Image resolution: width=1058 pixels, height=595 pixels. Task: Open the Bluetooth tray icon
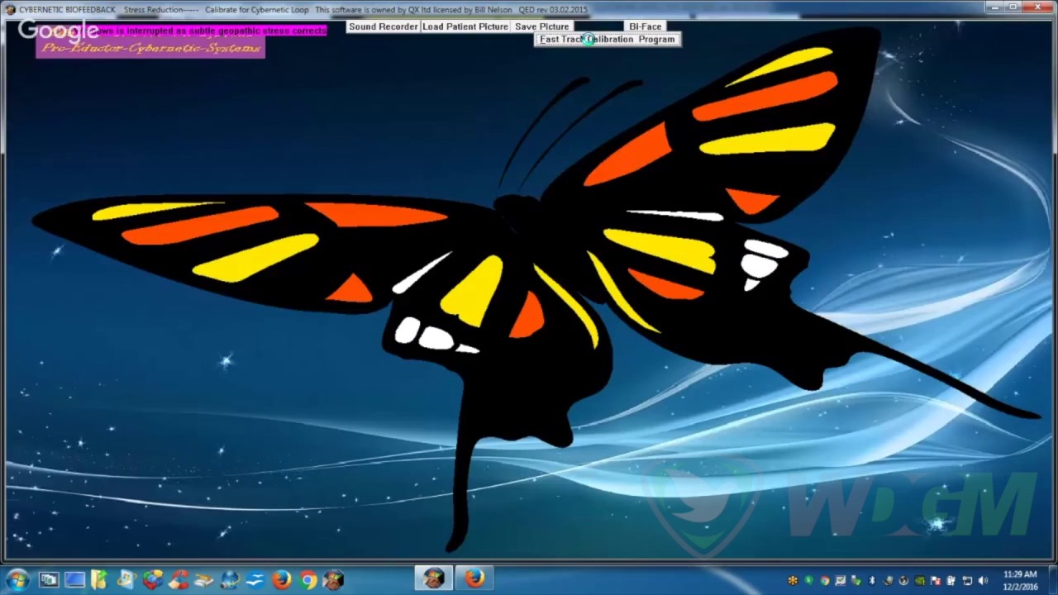872,581
